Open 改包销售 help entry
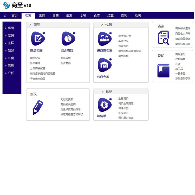The height and width of the screenshot is (195, 195). [x=180, y=59]
